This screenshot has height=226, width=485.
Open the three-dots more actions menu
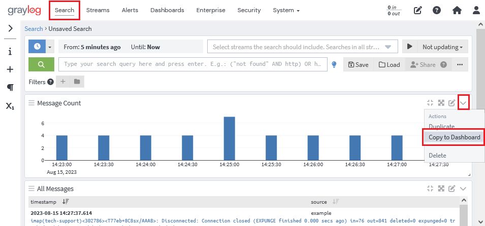[x=460, y=64]
